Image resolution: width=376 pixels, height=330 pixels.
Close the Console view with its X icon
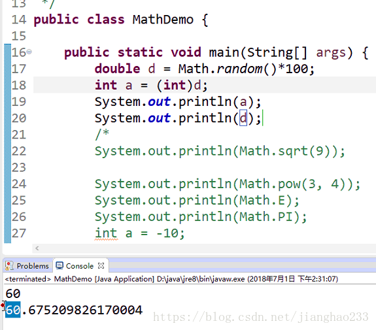point(101,265)
